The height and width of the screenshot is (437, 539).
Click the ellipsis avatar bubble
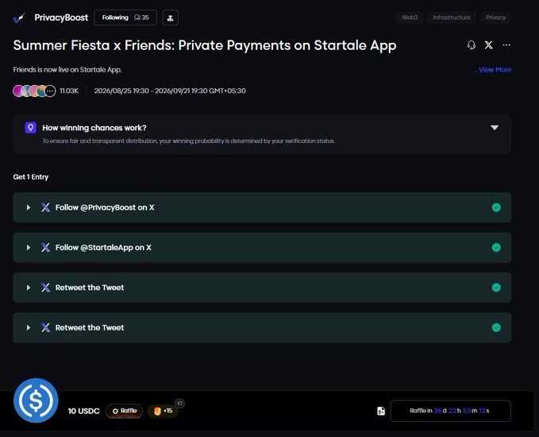coord(50,91)
